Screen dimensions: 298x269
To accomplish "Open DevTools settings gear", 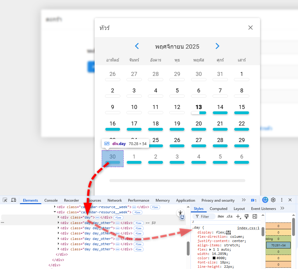I will click(x=273, y=200).
